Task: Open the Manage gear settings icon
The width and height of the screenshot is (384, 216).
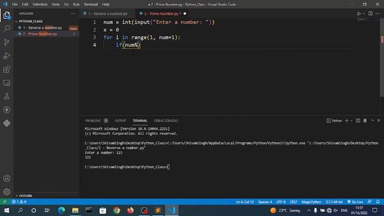Action: pyautogui.click(x=7, y=191)
